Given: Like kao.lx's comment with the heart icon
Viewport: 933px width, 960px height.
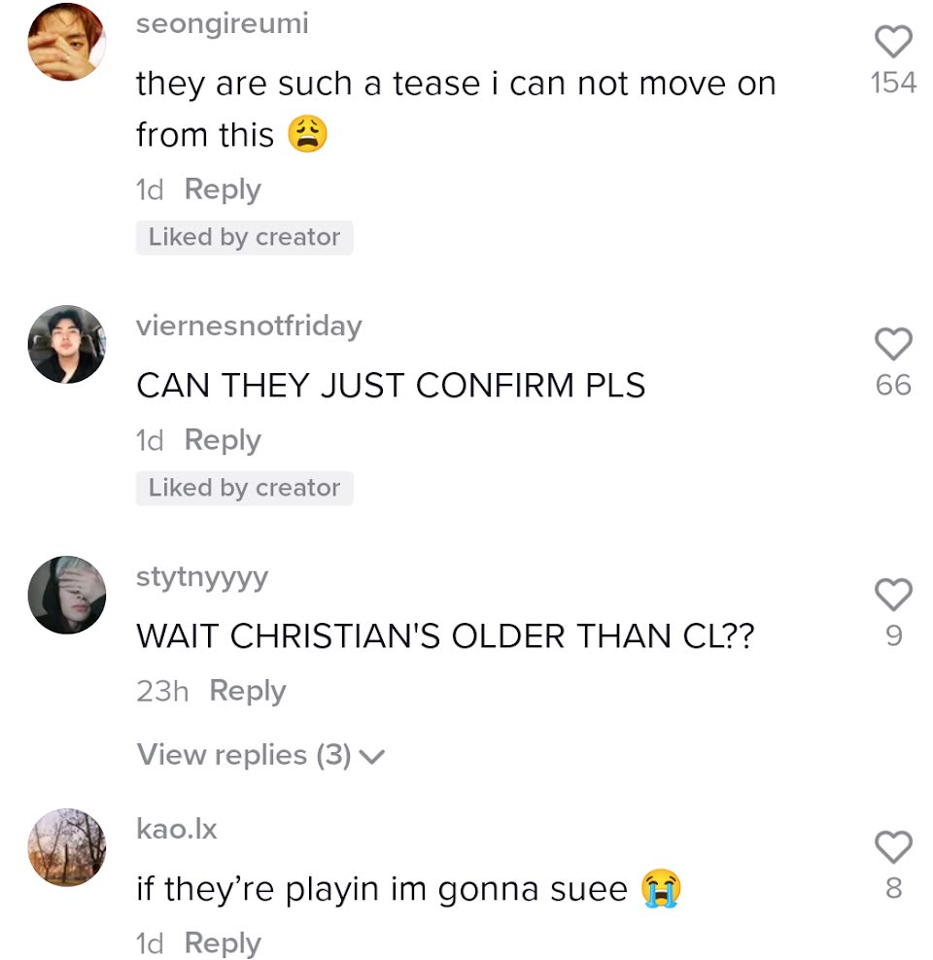Looking at the screenshot, I should pos(893,846).
